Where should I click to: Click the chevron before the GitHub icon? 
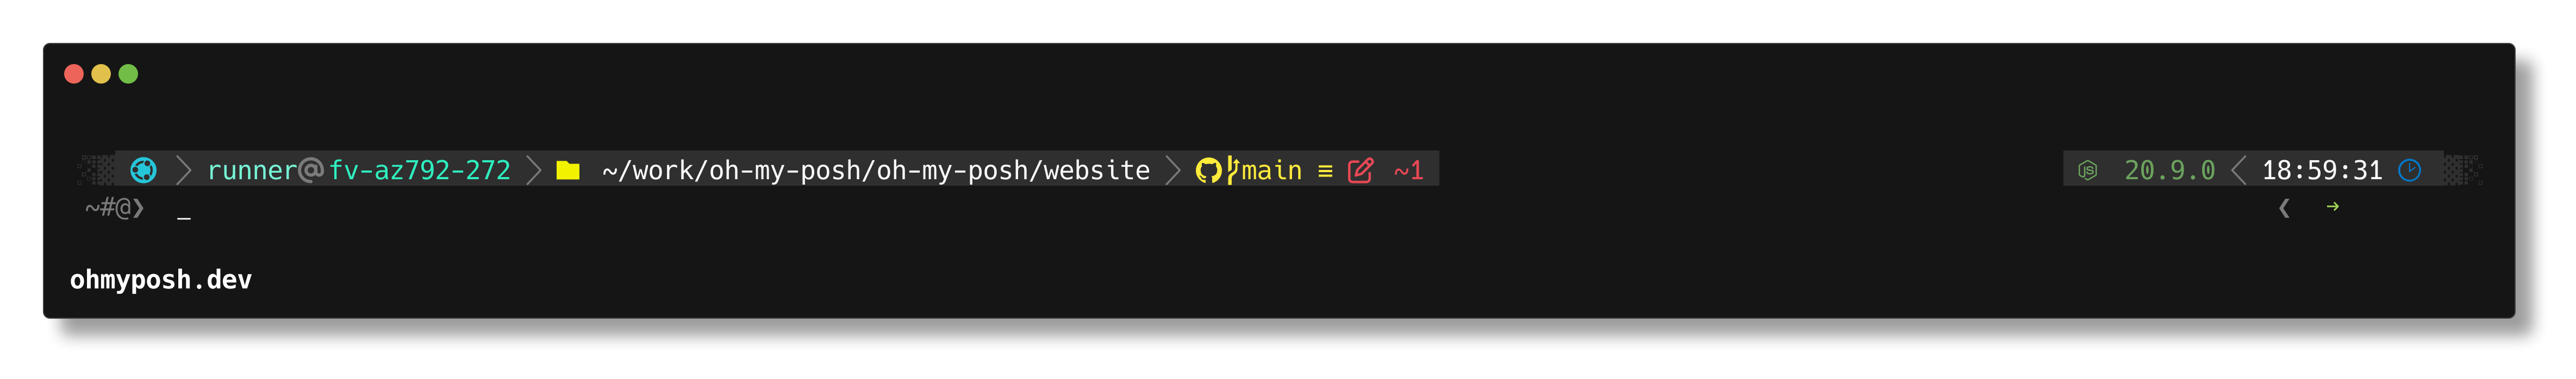click(1174, 170)
